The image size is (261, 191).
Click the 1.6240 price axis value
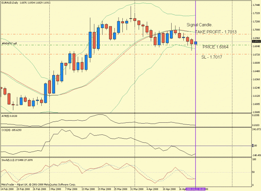tap(256, 88)
